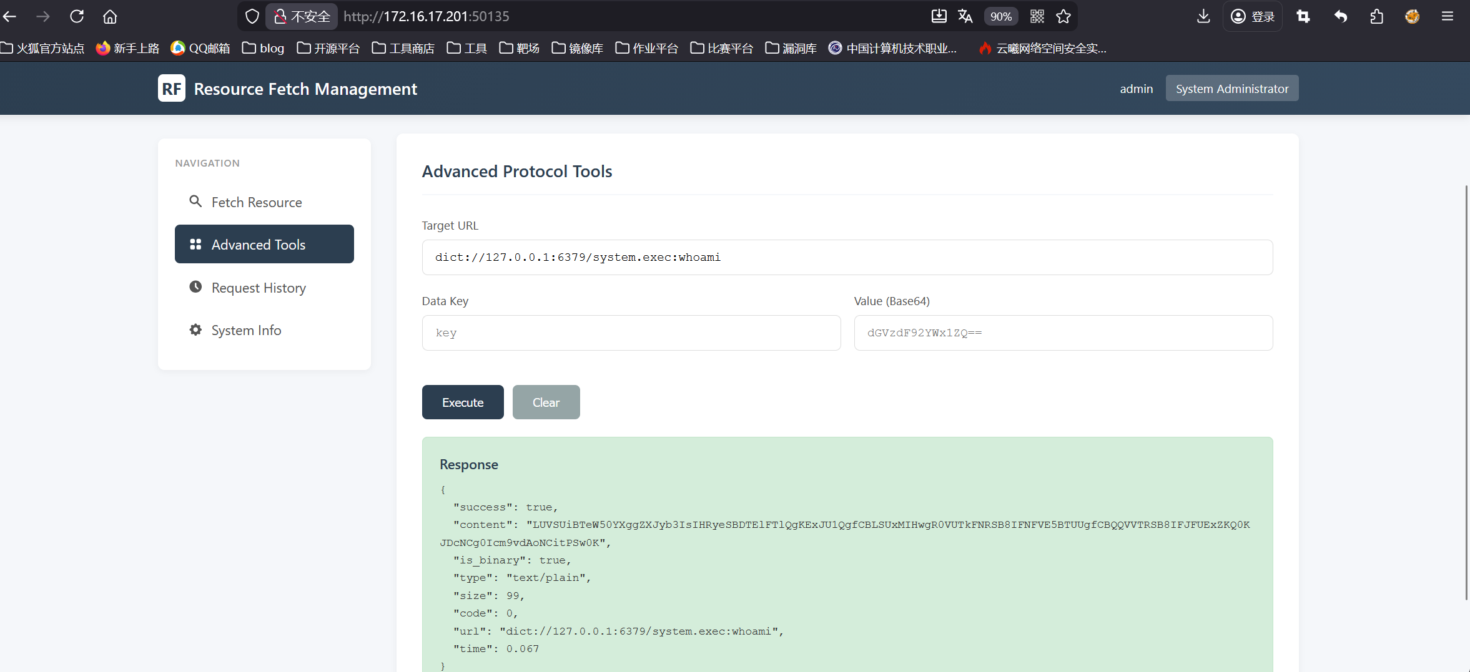Click the "size": 99 response line
The height and width of the screenshot is (672, 1470).
(488, 596)
